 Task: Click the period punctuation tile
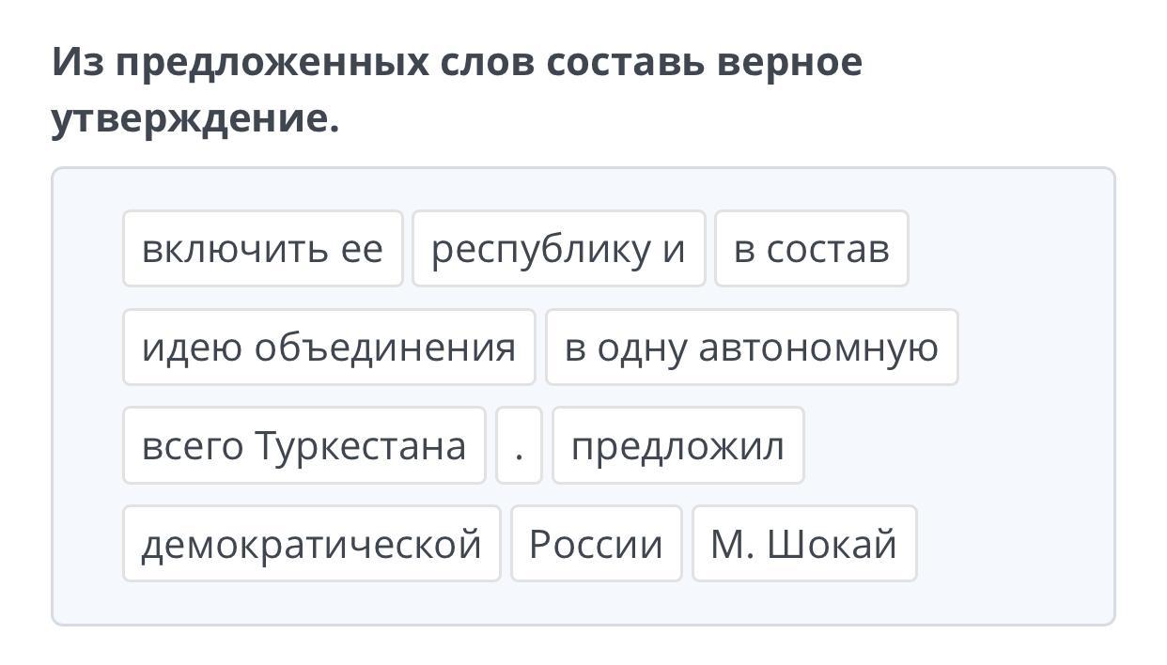coord(519,445)
